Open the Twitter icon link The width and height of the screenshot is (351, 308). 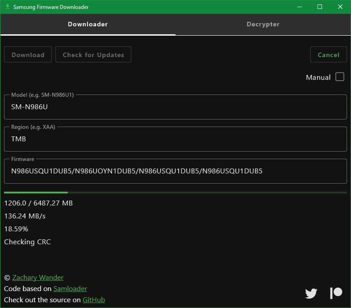(x=311, y=293)
